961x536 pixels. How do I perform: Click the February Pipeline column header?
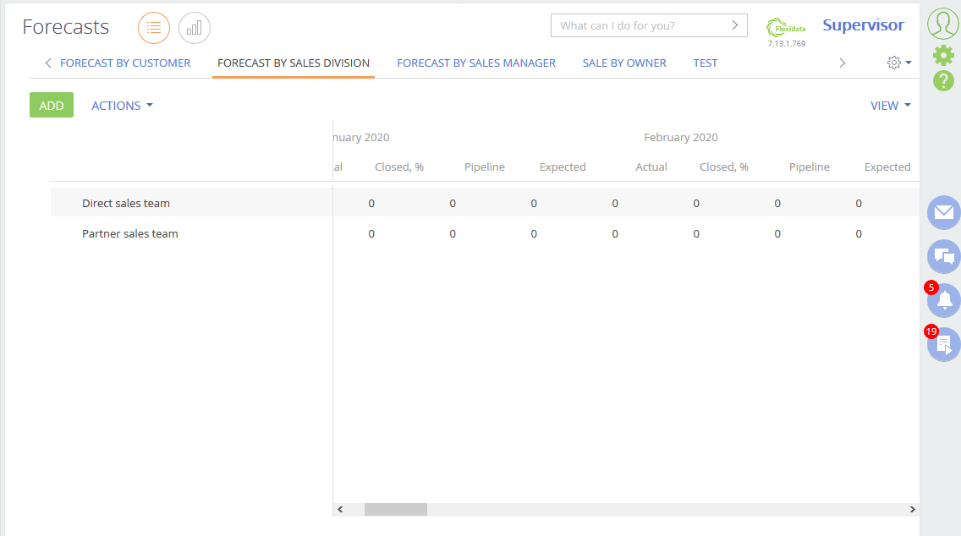(809, 167)
